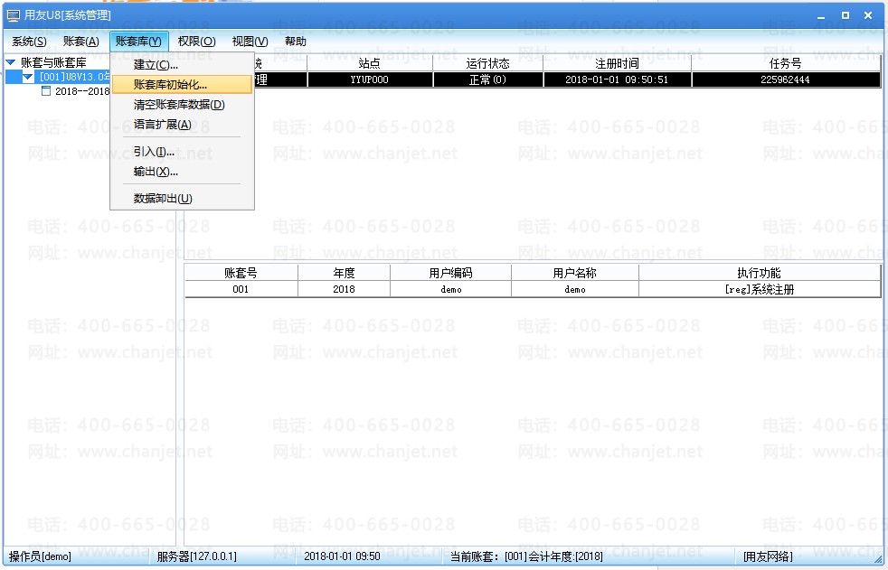Select the demo cell under 用户编码
Image resolution: width=888 pixels, height=570 pixels.
coord(451,290)
